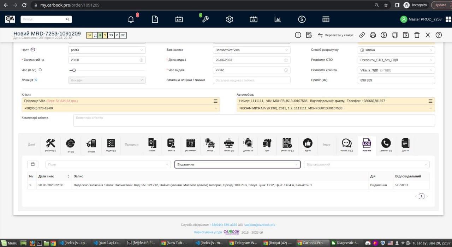
Task: Open the settings gear in top navigation
Action: [x=230, y=19]
